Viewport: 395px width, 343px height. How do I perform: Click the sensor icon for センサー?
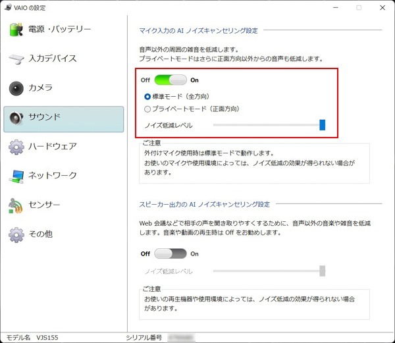pyautogui.click(x=16, y=206)
